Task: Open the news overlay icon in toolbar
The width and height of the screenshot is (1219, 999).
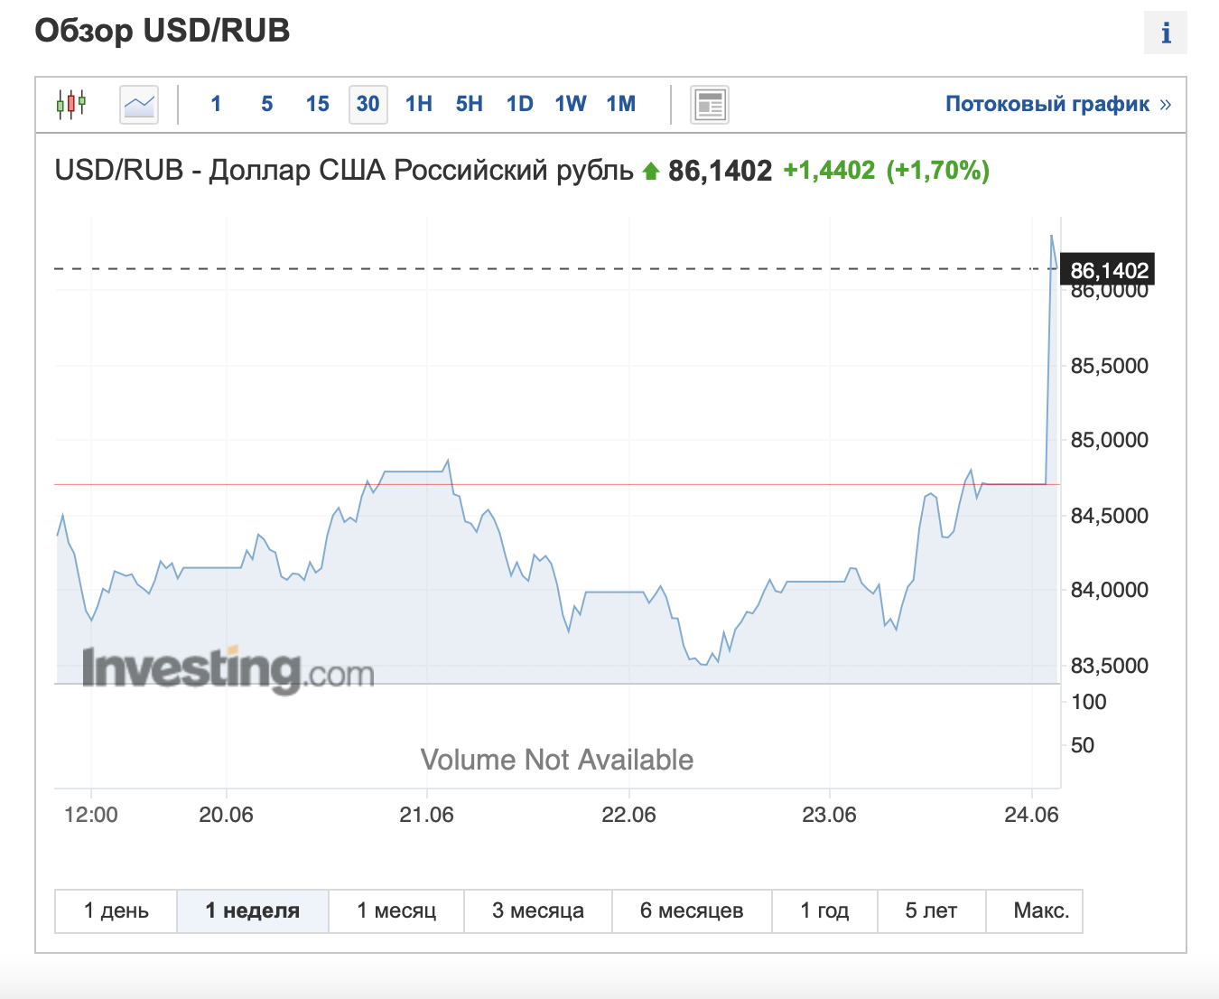Action: click(x=710, y=105)
